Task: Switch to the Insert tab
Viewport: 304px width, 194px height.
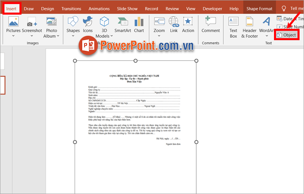Action: click(x=11, y=9)
